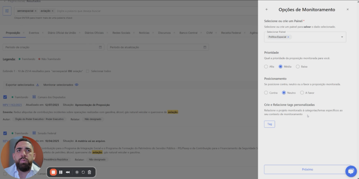Close the Eventos tab
The image size is (359, 179).
pos(43,33)
